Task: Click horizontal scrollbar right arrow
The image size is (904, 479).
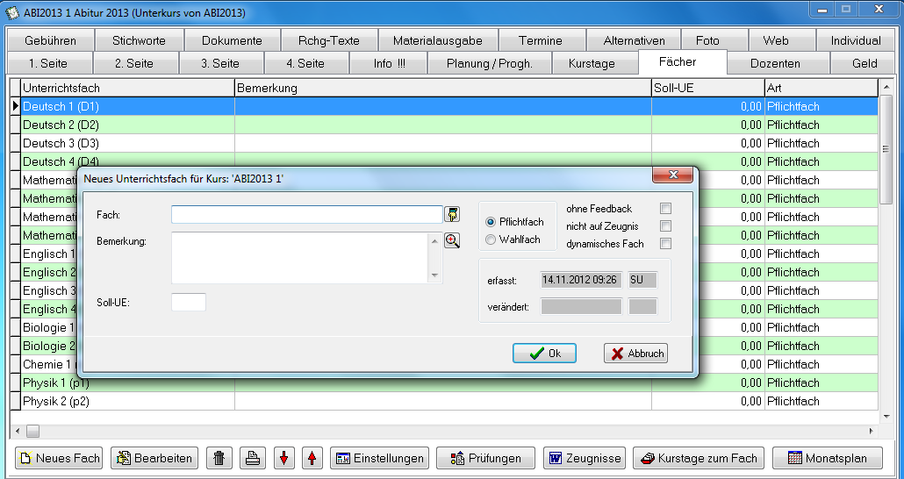Action: [x=872, y=431]
